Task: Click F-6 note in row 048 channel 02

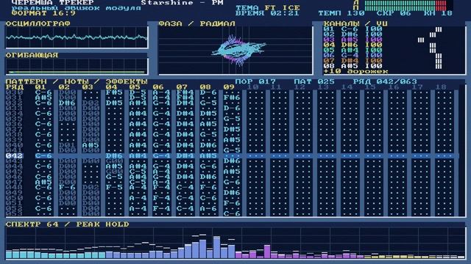Action: (x=67, y=188)
